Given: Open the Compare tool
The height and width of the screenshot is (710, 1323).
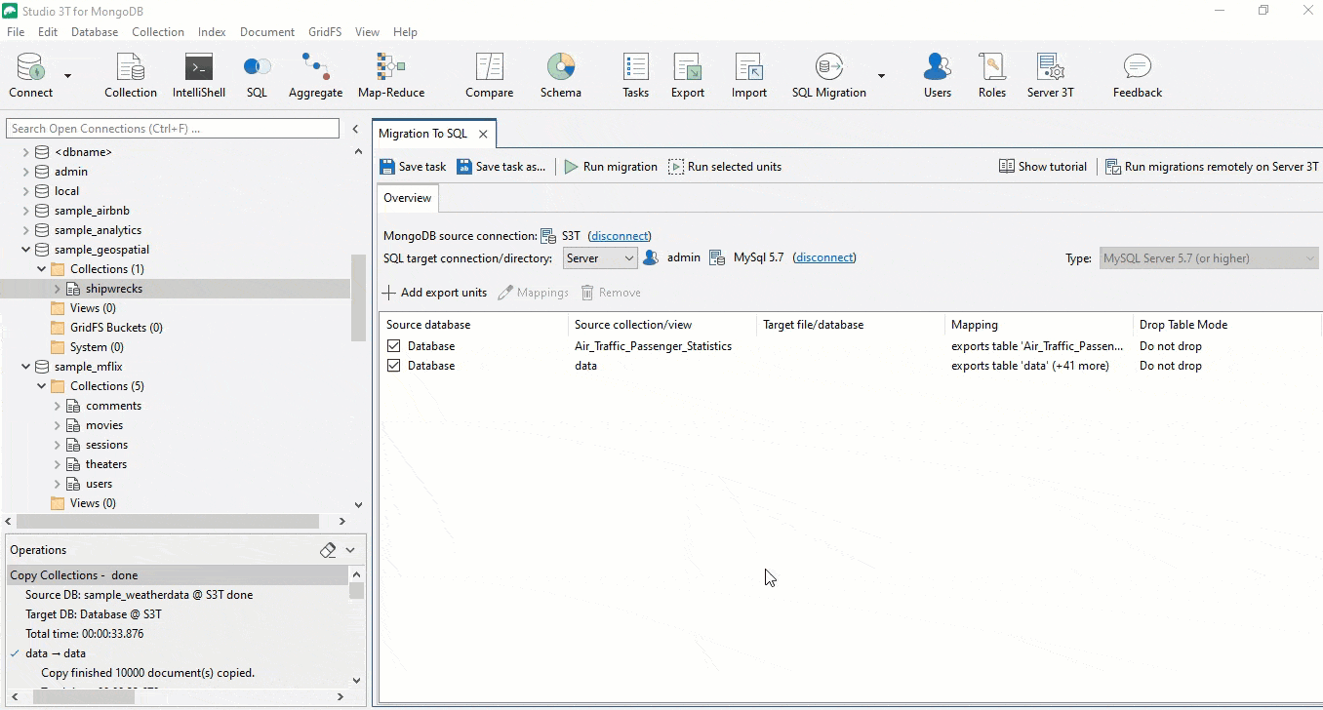Looking at the screenshot, I should click(x=489, y=76).
